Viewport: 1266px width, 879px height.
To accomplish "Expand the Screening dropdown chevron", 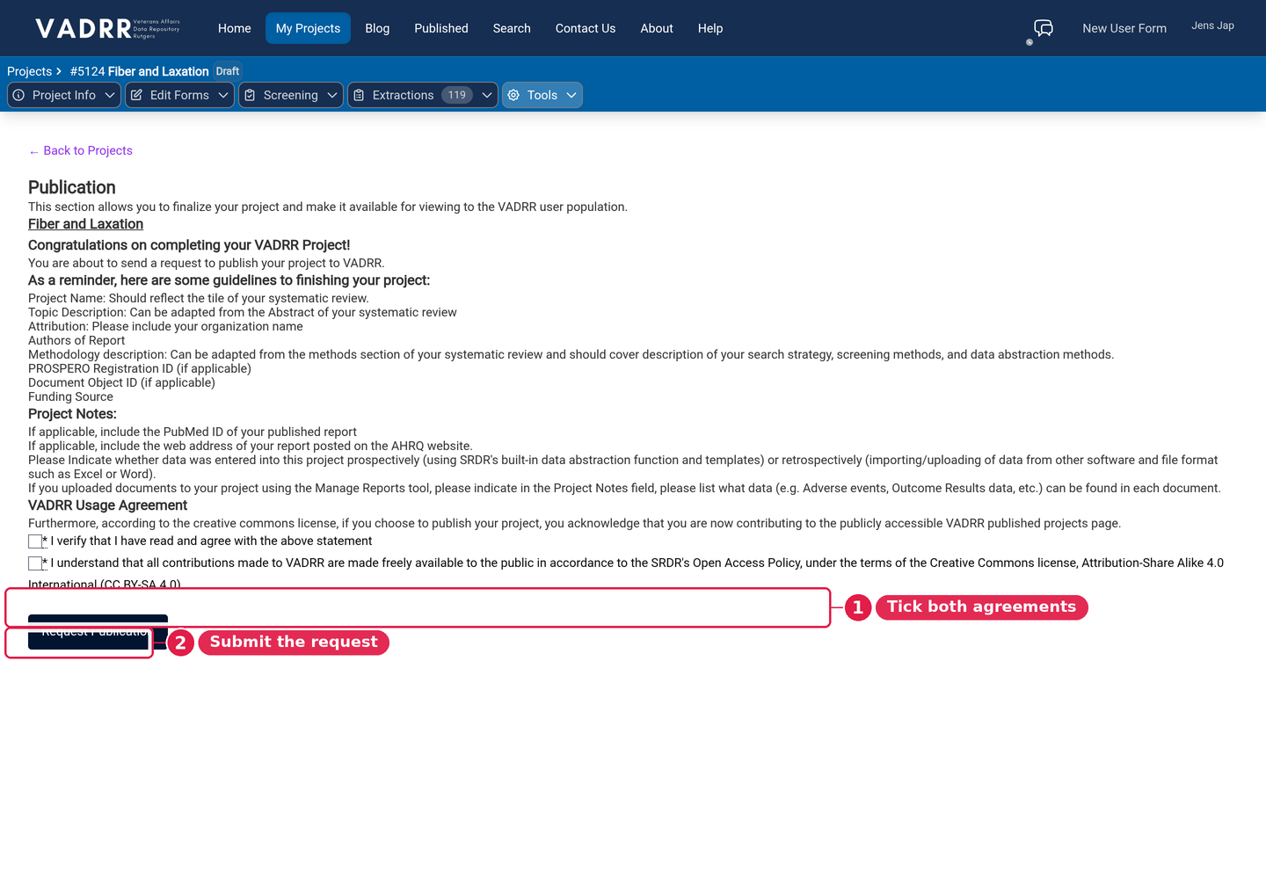I will pyautogui.click(x=332, y=95).
